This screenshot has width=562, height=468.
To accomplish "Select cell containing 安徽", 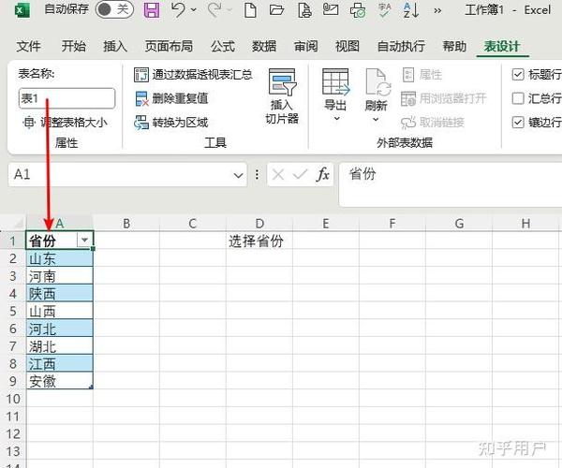I will (x=60, y=381).
